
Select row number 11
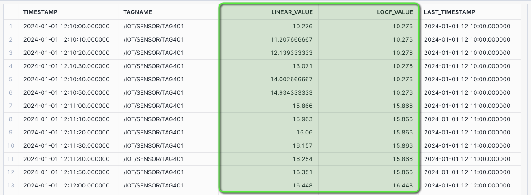11,159
